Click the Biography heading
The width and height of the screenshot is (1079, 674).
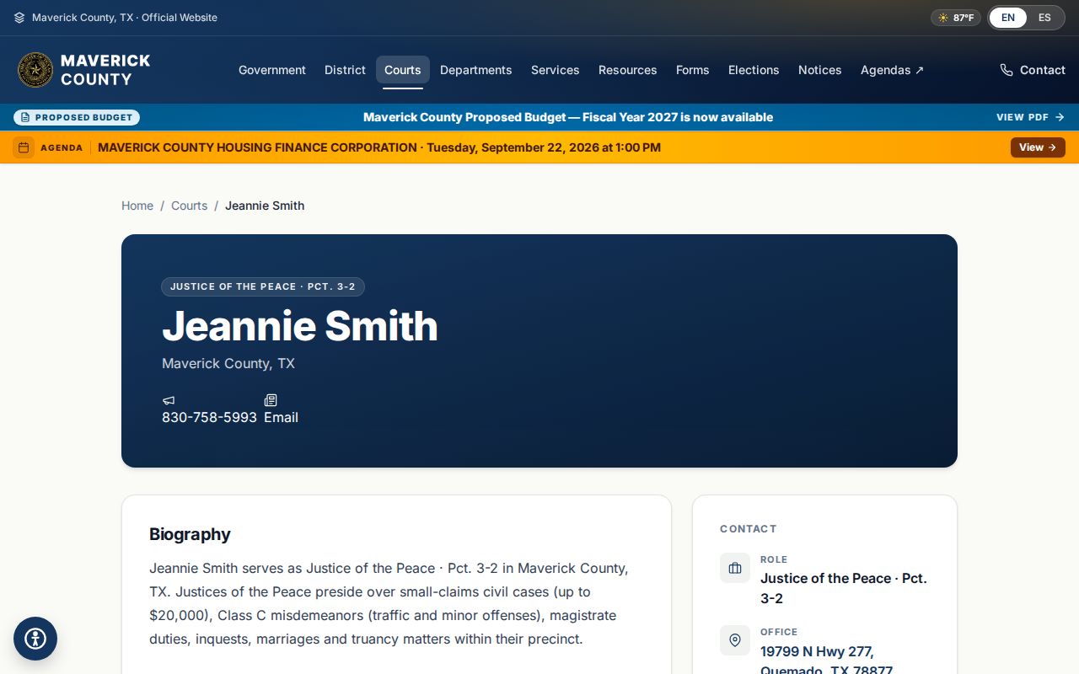pos(190,534)
